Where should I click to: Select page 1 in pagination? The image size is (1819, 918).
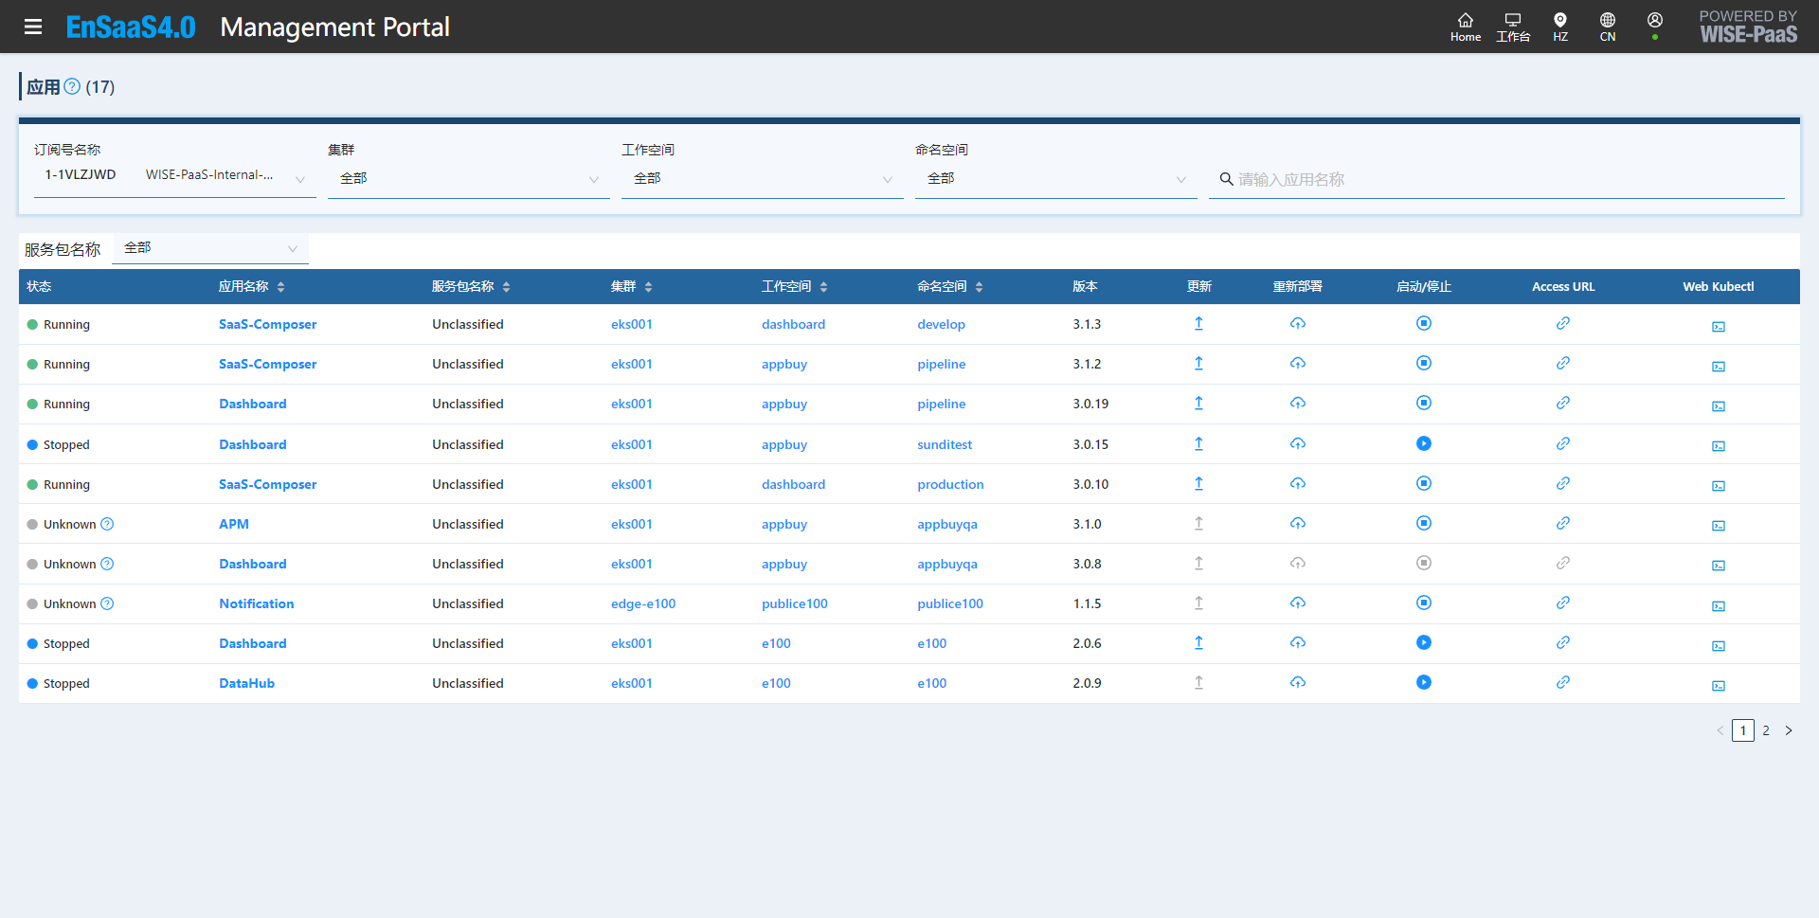tap(1743, 730)
